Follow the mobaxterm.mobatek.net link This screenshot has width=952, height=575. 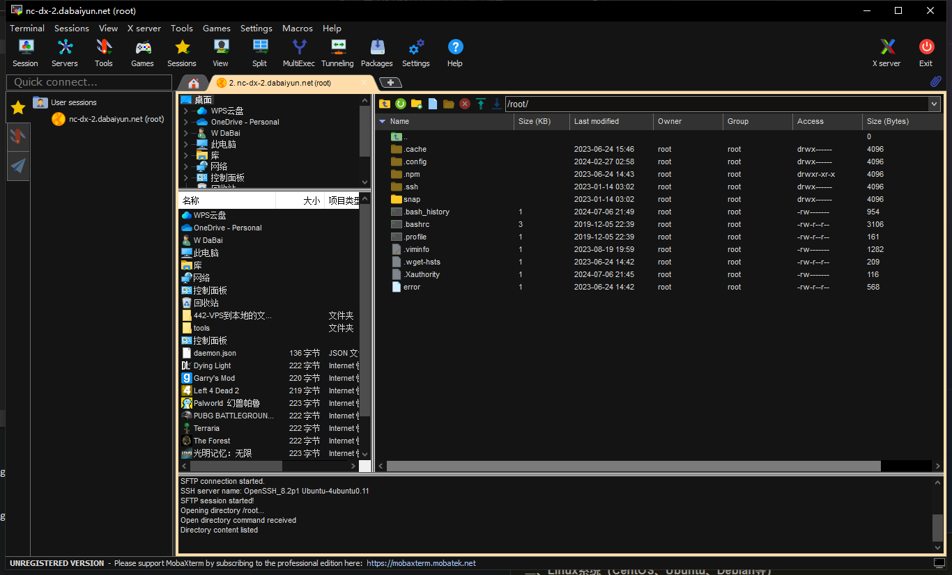coord(421,563)
